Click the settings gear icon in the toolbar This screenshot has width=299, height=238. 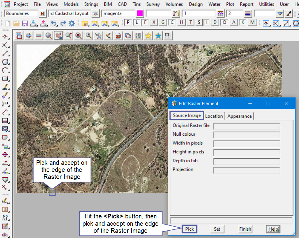click(x=72, y=23)
